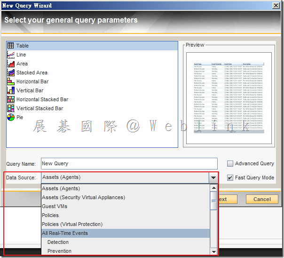The width and height of the screenshot is (284, 258).
Task: Select the Vertical Stacked Bar icon
Action: (11, 108)
